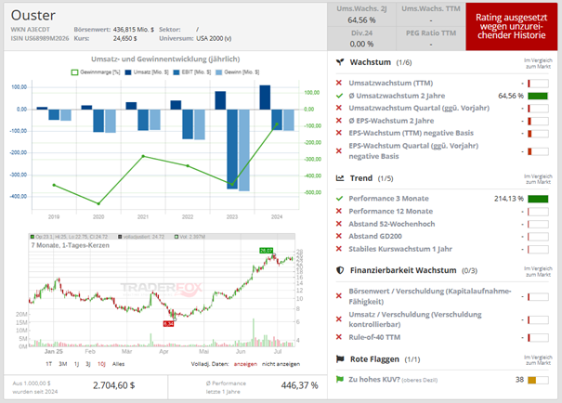Click the green check beside Performance 3 Monate
The height and width of the screenshot is (403, 562).
[x=339, y=199]
